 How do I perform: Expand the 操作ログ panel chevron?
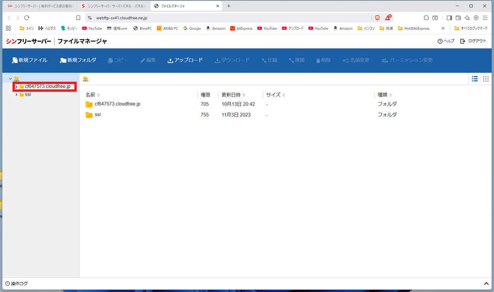(x=486, y=284)
